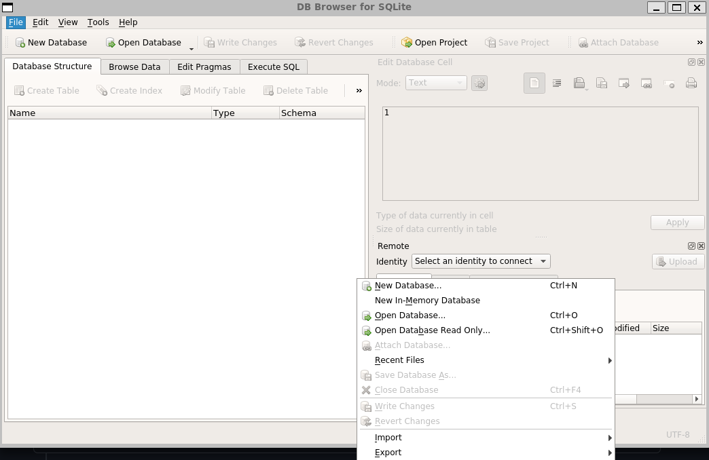Import cell data from file icon
The width and height of the screenshot is (709, 460).
pos(578,83)
